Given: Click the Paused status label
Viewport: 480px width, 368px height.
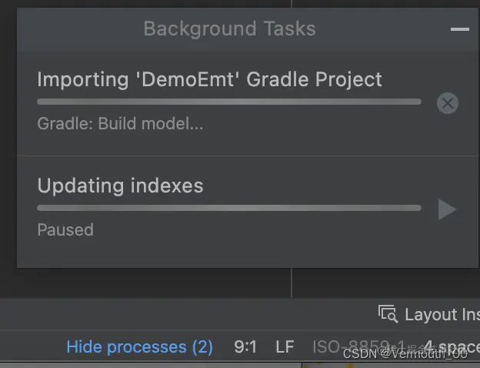Looking at the screenshot, I should point(65,230).
